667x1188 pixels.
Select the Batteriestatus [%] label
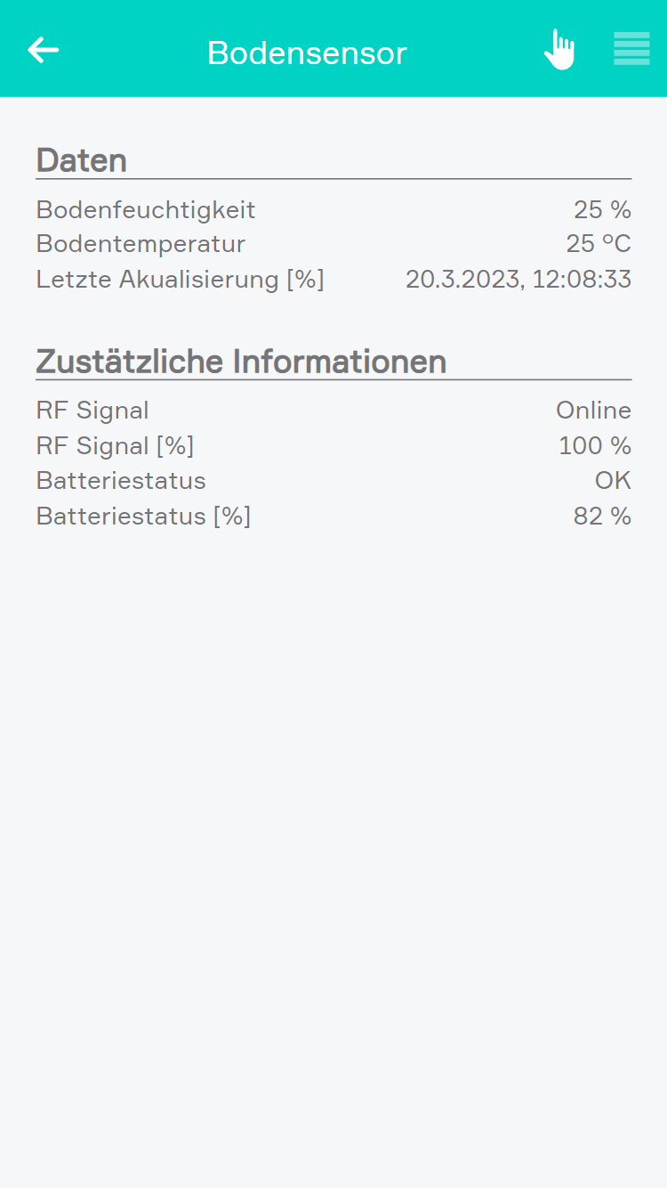point(143,516)
